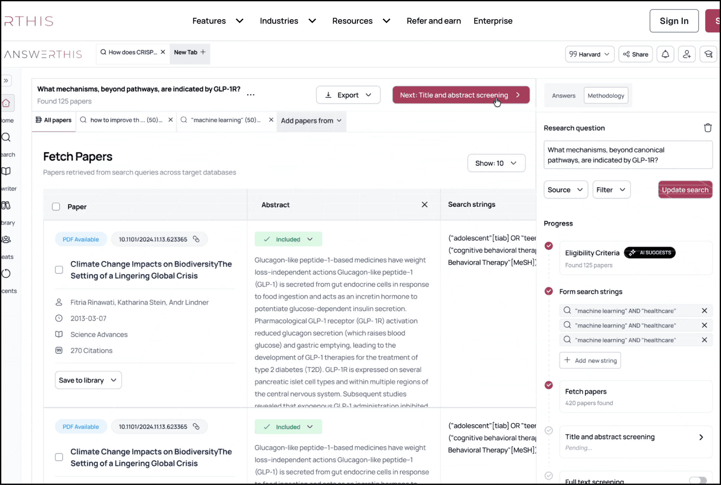721x485 pixels.
Task: Open the Save to library dropdown
Action: click(88, 380)
